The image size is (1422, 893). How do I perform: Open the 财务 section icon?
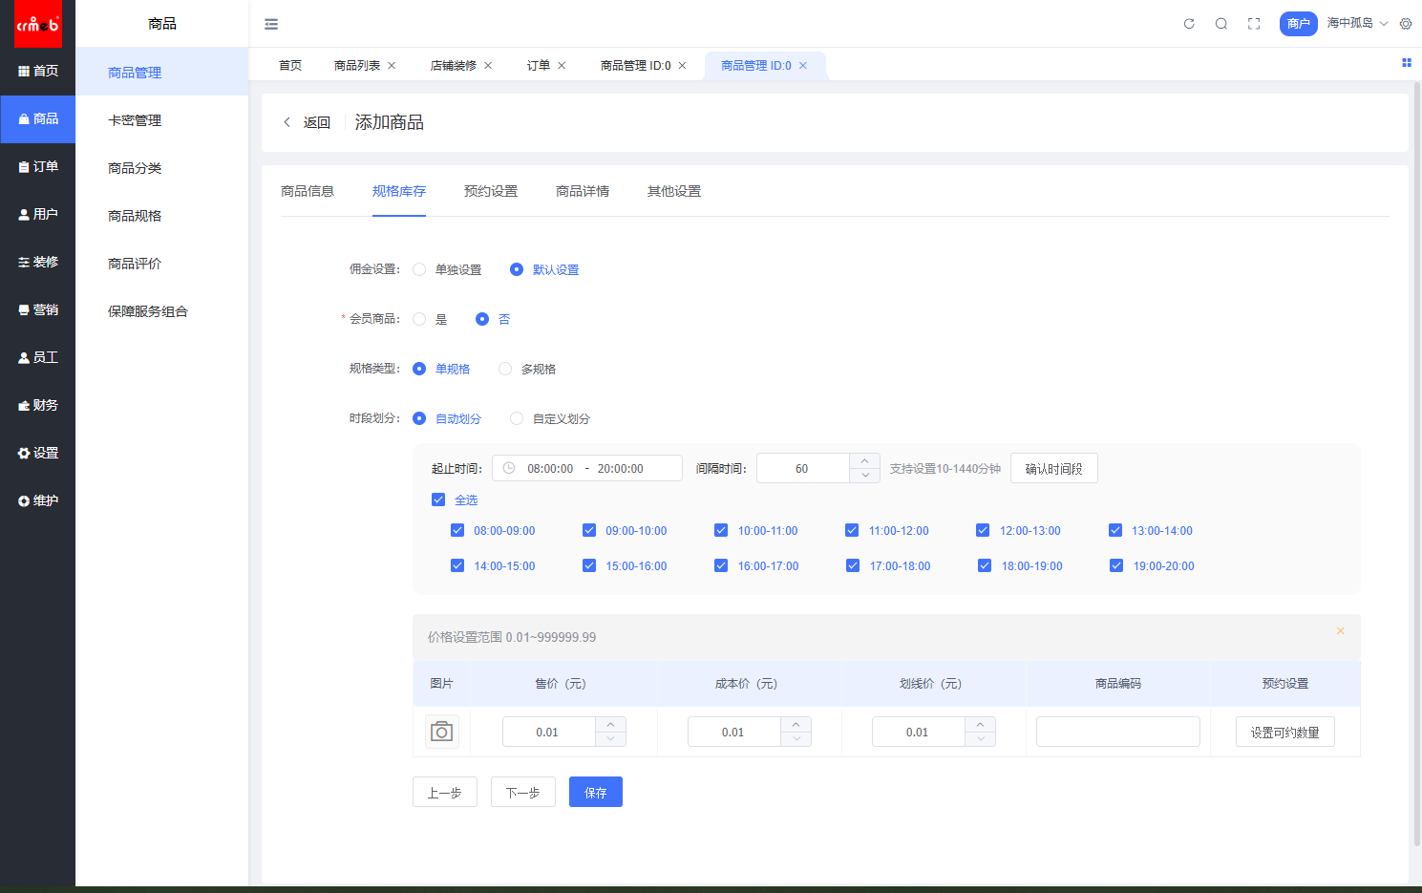coord(37,405)
